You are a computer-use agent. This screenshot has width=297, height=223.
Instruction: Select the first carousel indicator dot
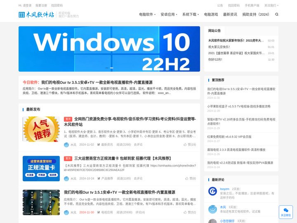(x=107, y=68)
